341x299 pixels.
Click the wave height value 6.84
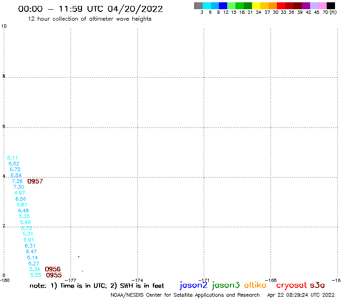(16, 175)
